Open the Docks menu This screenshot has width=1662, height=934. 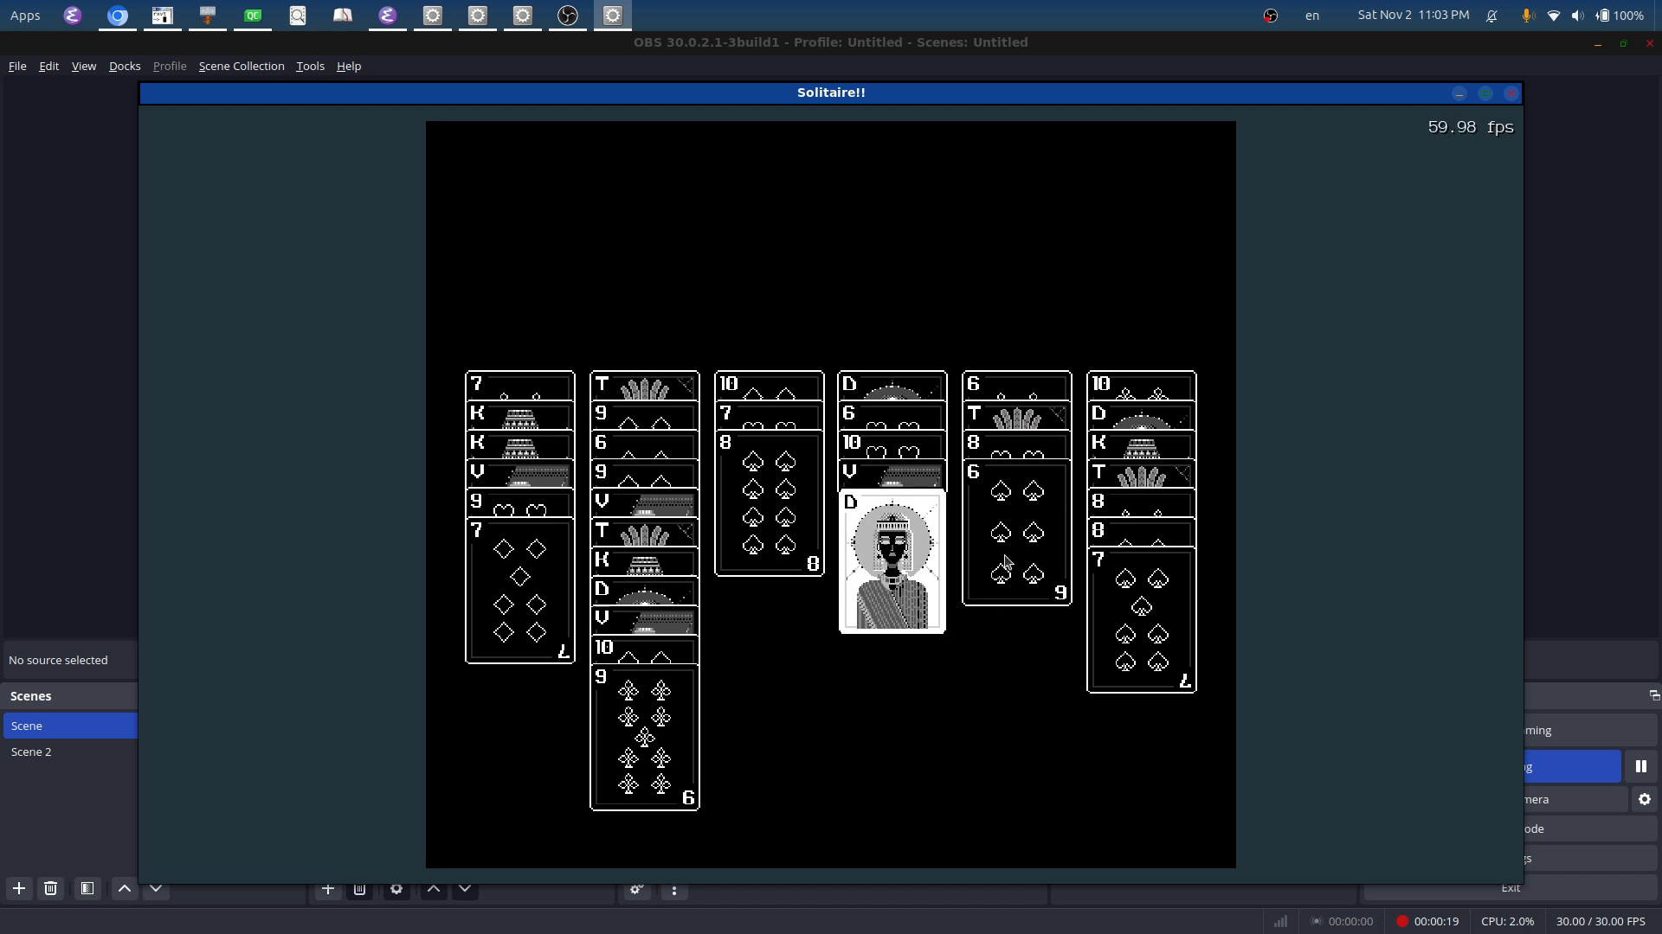(124, 66)
